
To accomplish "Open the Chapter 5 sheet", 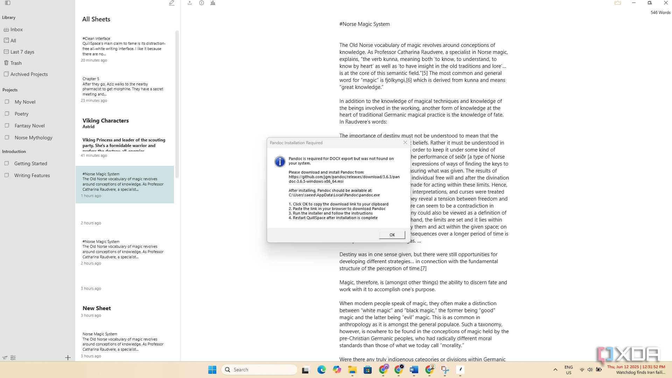I will 125,89.
